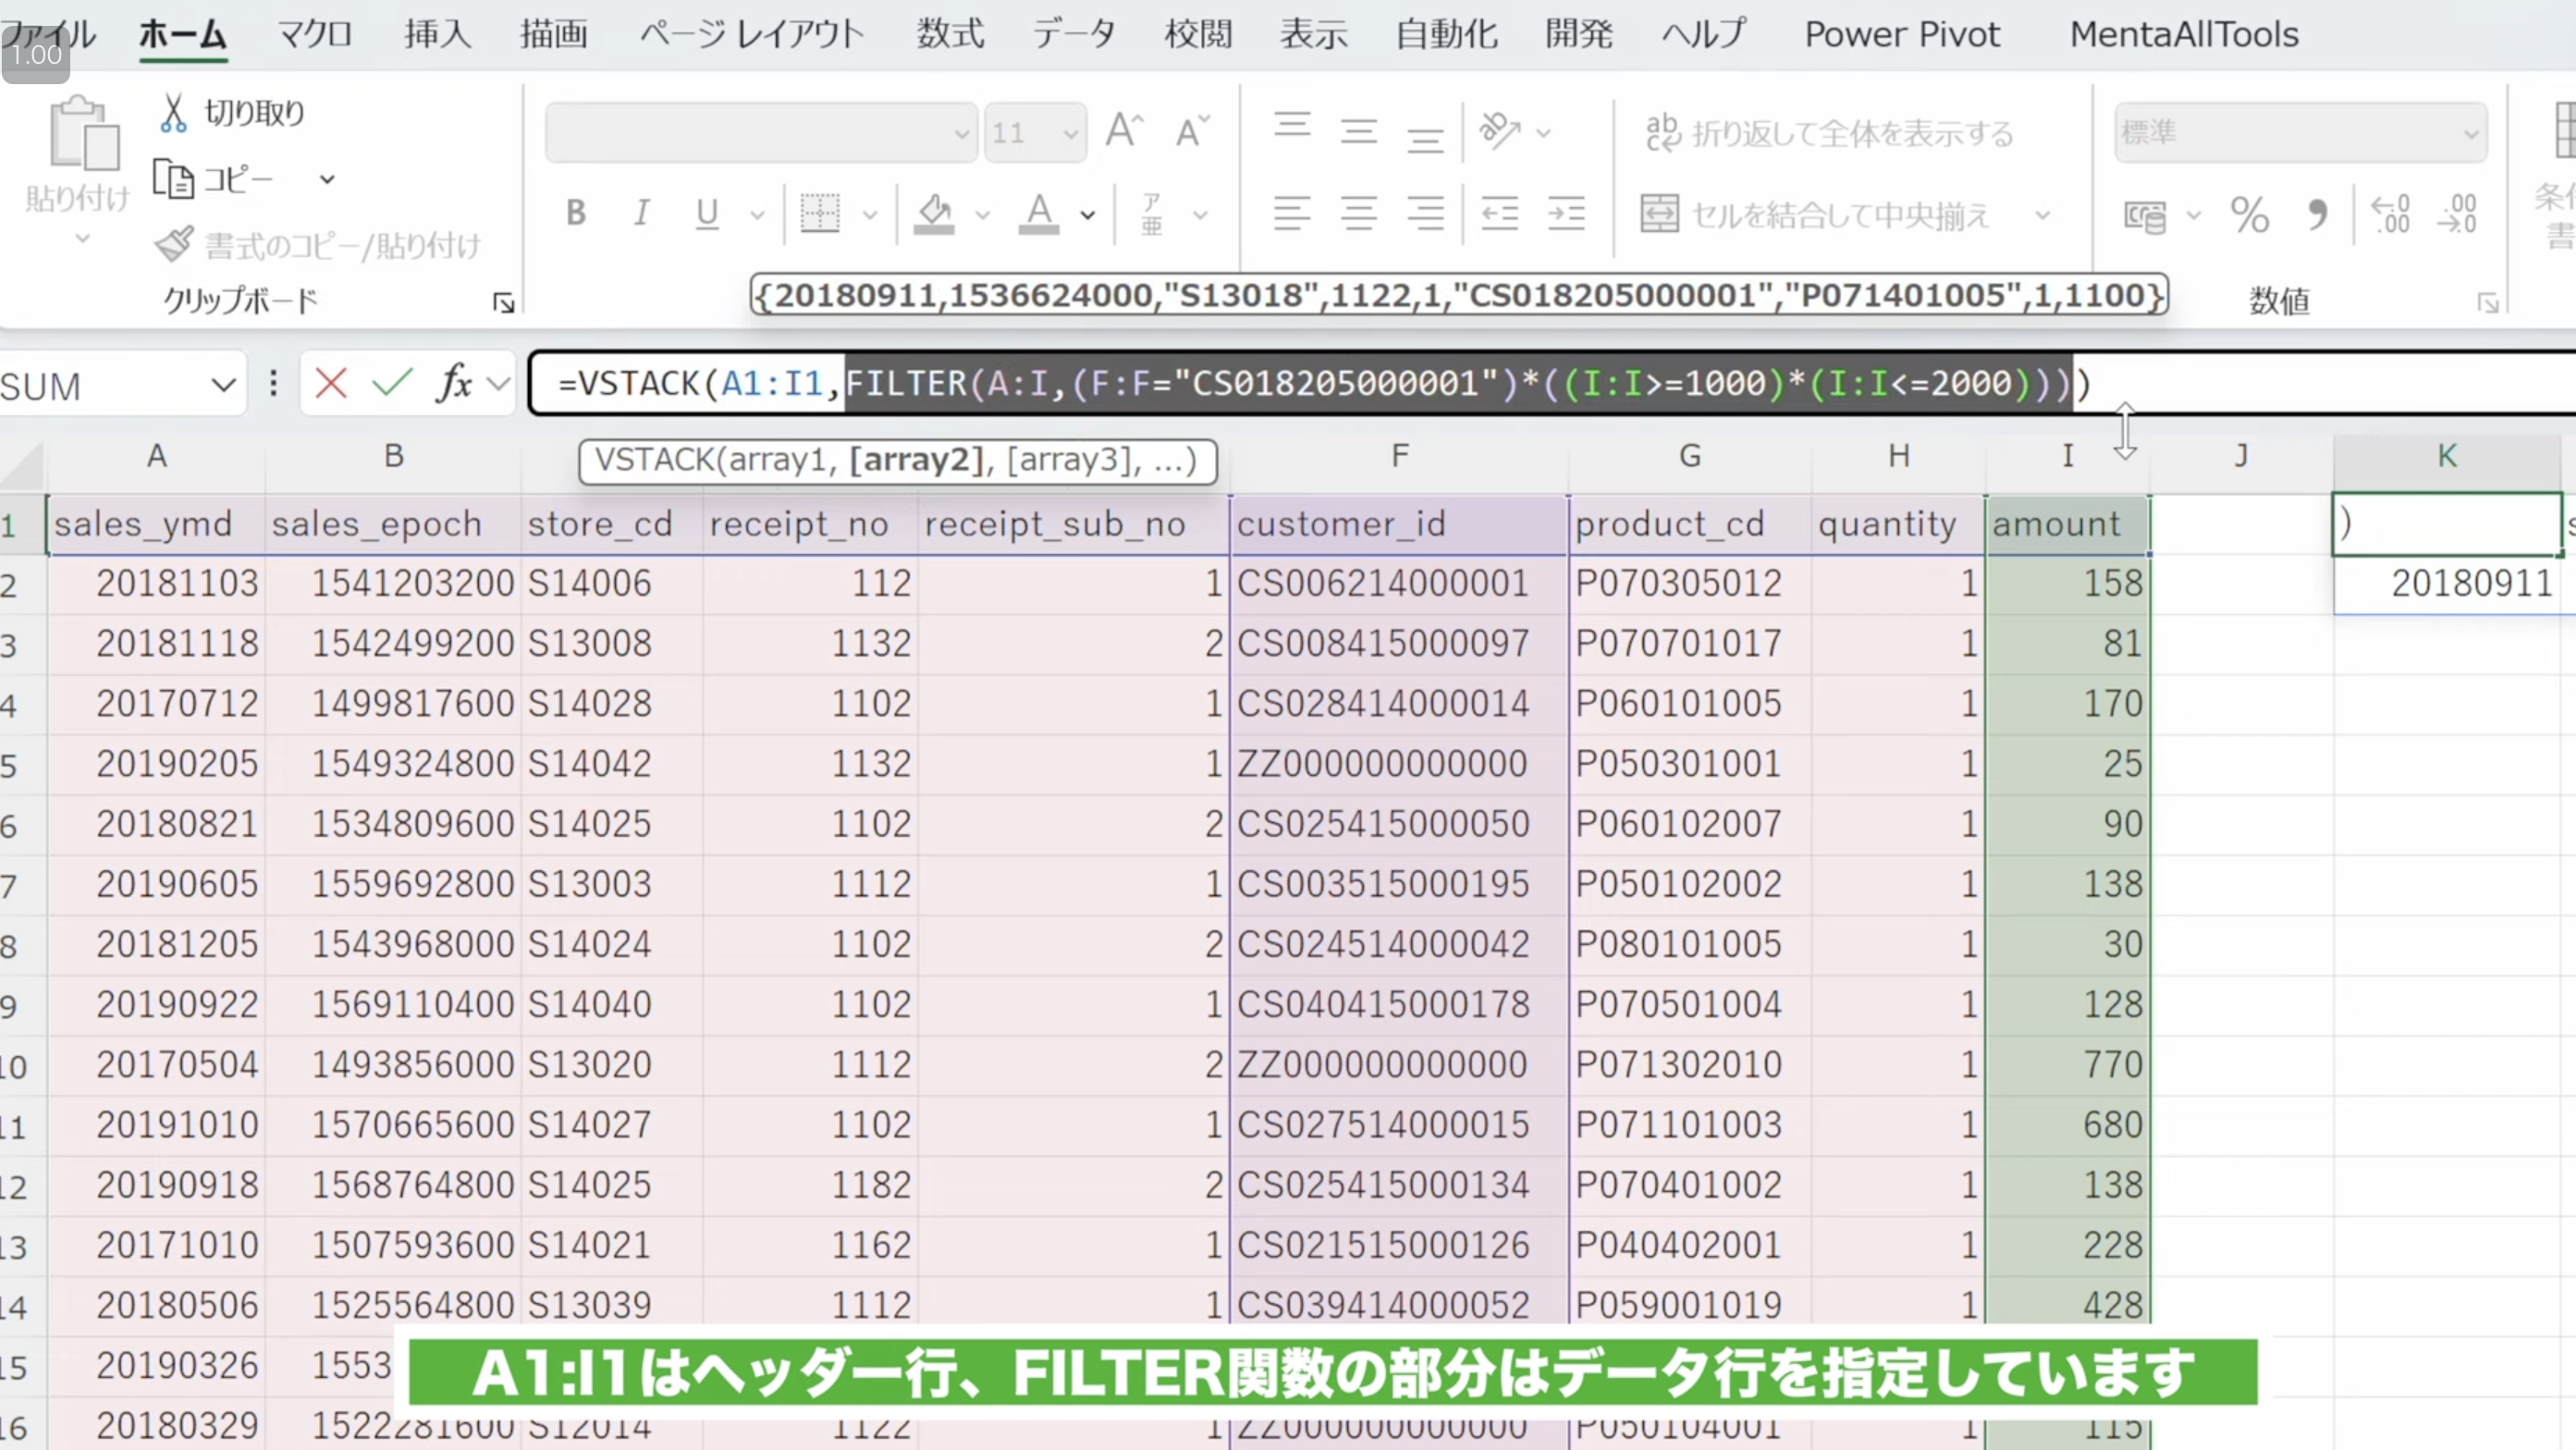Open the font name dropdown
Image resolution: width=2576 pixels, height=1450 pixels.
pos(961,133)
